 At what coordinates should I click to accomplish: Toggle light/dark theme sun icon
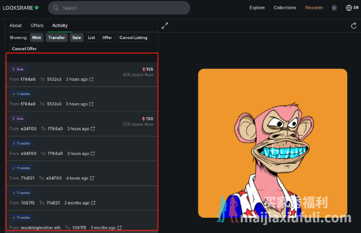334,8
